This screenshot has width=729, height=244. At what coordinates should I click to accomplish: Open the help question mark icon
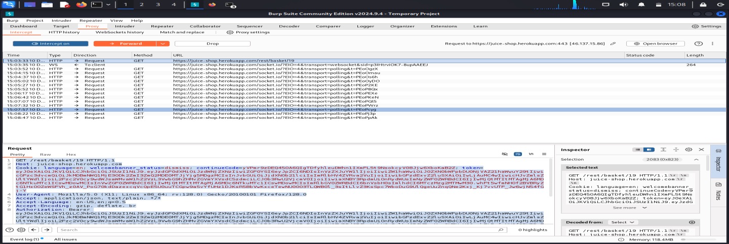[x=699, y=44]
